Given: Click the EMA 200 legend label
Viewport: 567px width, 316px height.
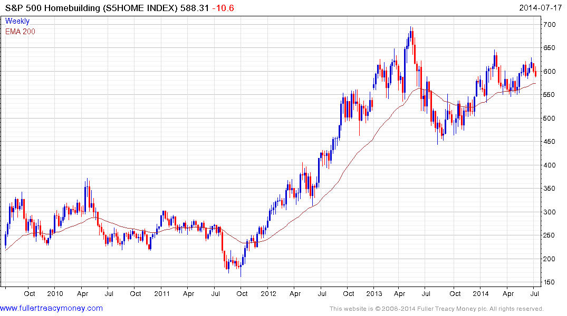Looking at the screenshot, I should tap(20, 31).
